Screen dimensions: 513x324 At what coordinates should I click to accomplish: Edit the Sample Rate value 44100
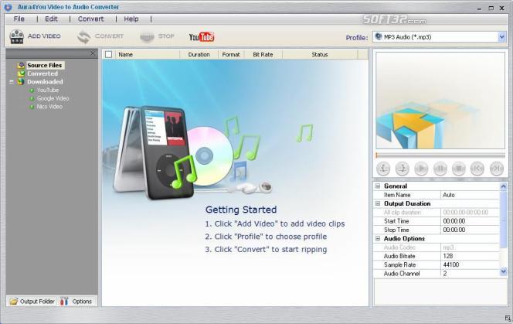471,264
